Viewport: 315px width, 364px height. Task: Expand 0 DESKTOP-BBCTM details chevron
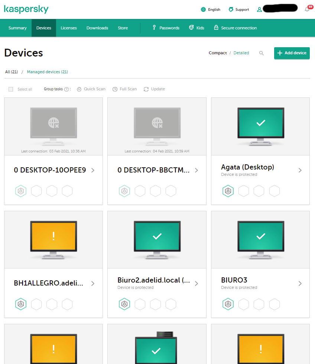(x=197, y=170)
